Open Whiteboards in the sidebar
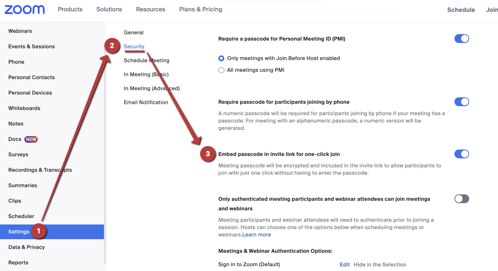Image resolution: width=498 pixels, height=271 pixels. click(x=24, y=108)
